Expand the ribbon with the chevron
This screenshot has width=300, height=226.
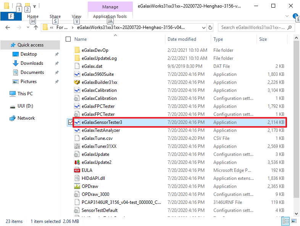click(287, 16)
